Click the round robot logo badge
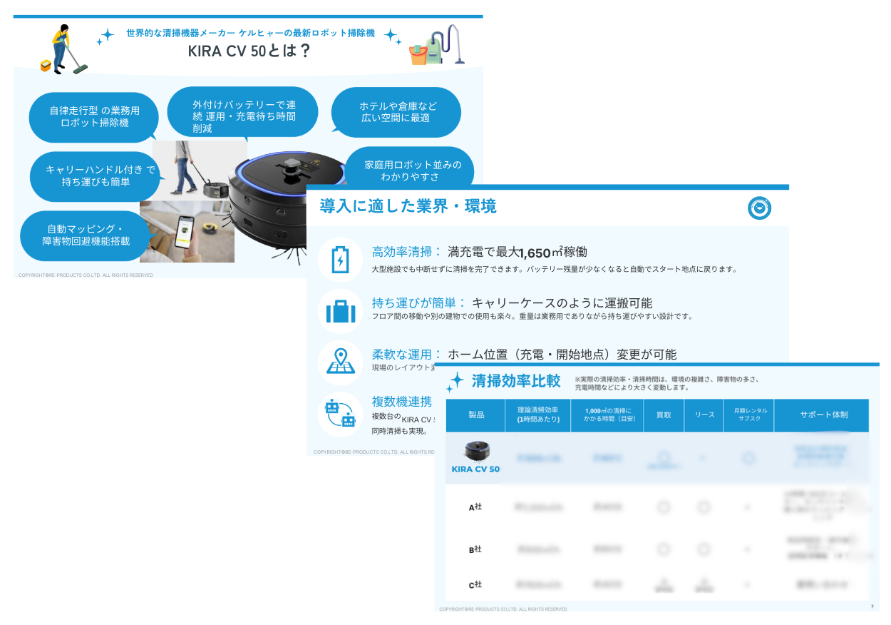Screen dimensions: 891x625 point(760,208)
